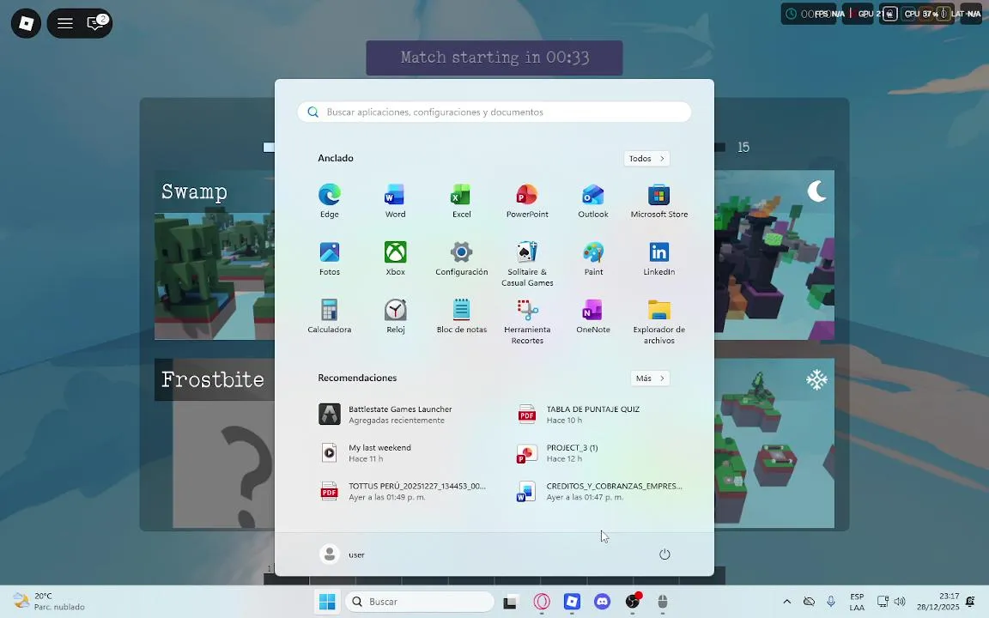Open the LinkedIn app
This screenshot has height=618, width=989.
point(659,258)
